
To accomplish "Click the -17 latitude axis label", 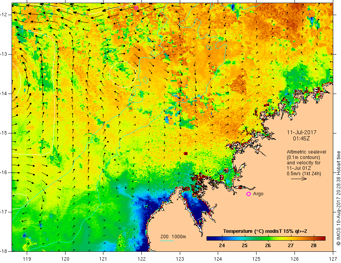I will (x=4, y=212).
